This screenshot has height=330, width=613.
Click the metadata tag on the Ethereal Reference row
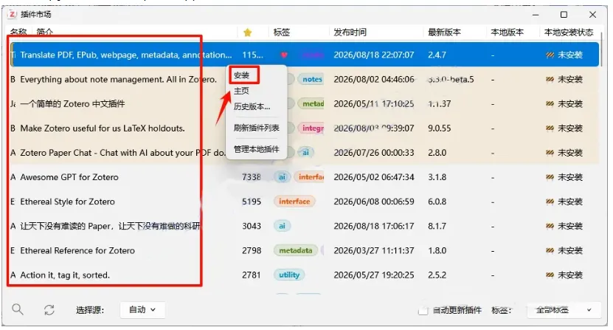tap(296, 250)
